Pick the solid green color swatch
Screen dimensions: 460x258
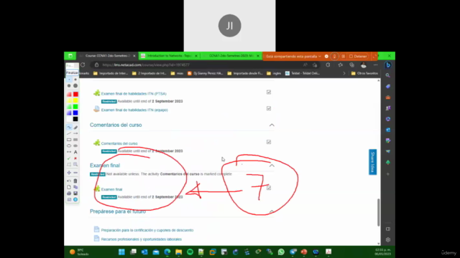tap(75, 107)
